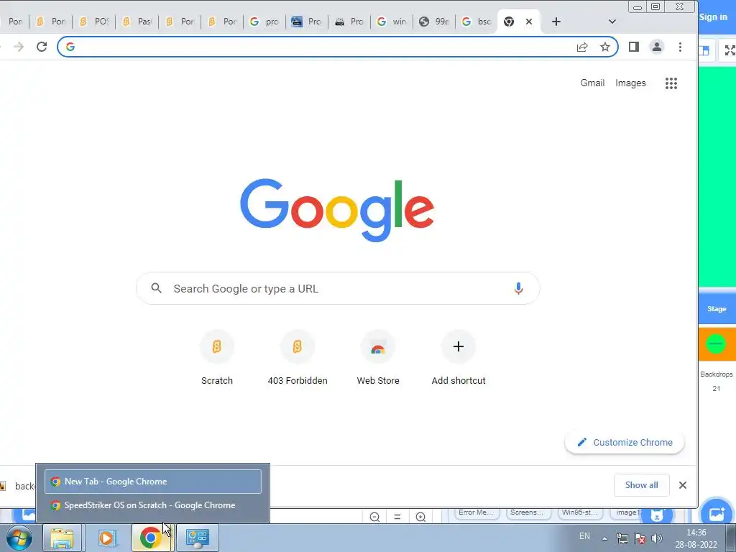Viewport: 736px width, 552px height.
Task: Switch to the Google 'pro' tab
Action: 264,22
